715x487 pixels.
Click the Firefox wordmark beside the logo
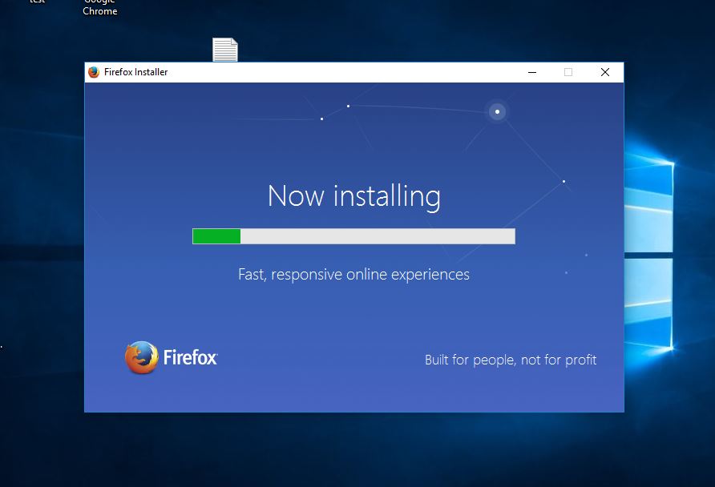coord(191,358)
